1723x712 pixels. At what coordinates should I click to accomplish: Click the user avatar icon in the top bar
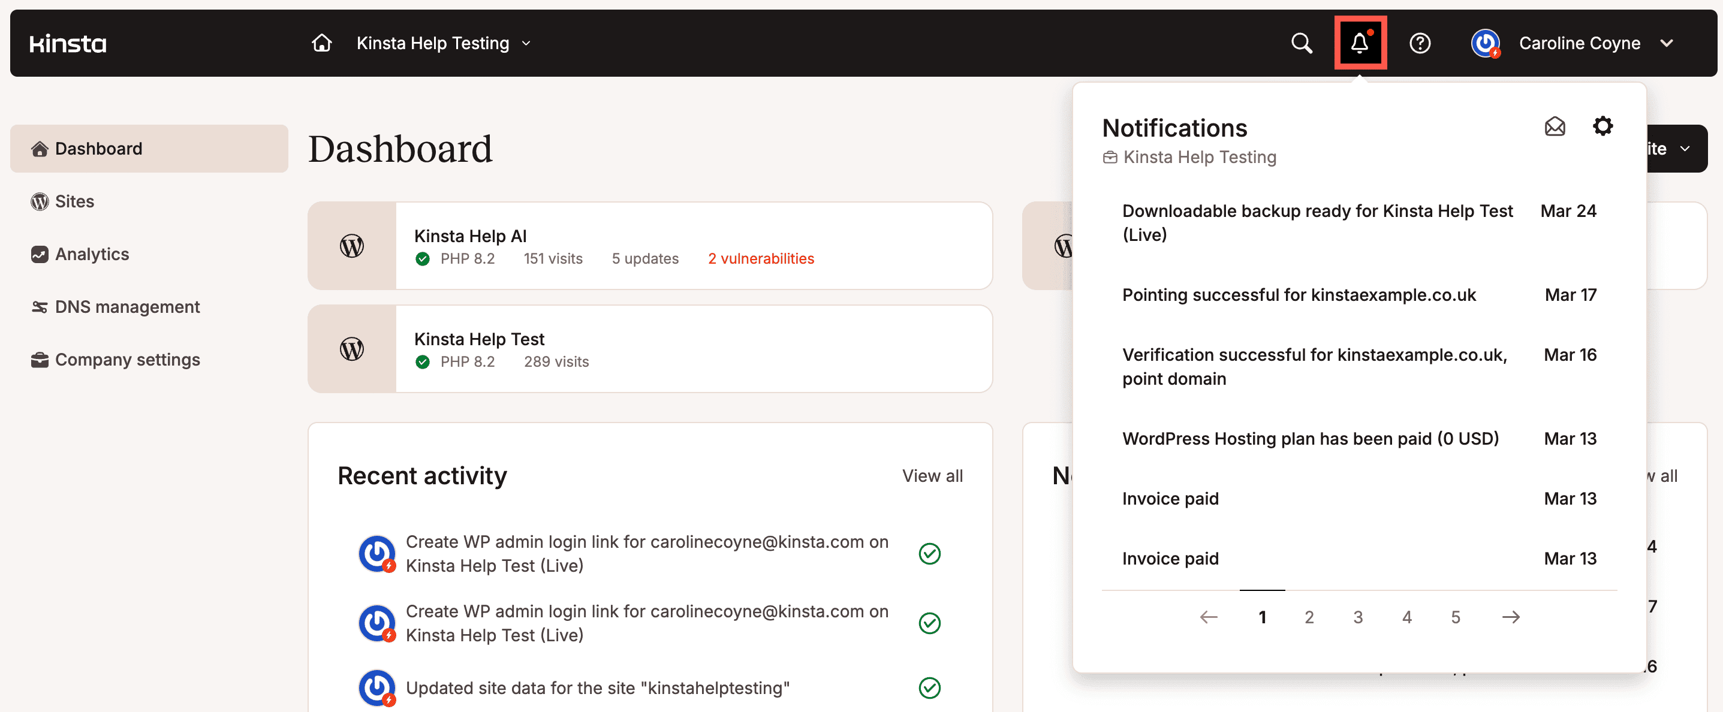pyautogui.click(x=1486, y=43)
